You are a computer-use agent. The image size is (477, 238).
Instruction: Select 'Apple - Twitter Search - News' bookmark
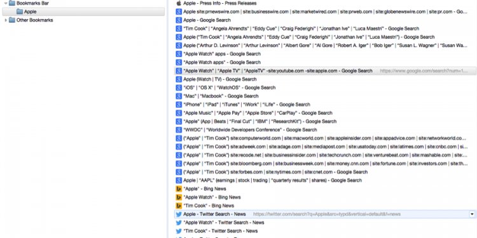click(214, 214)
